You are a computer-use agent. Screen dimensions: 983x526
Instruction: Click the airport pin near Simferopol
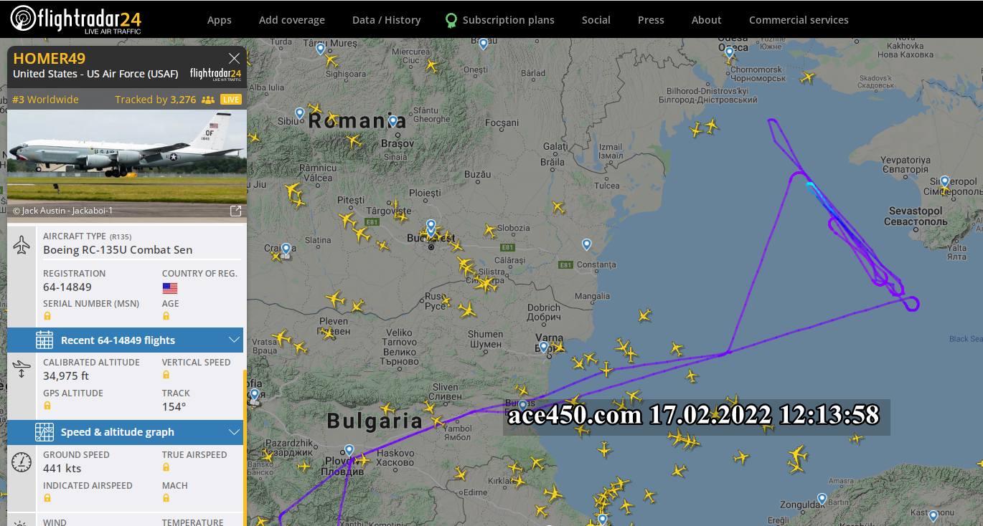point(945,182)
